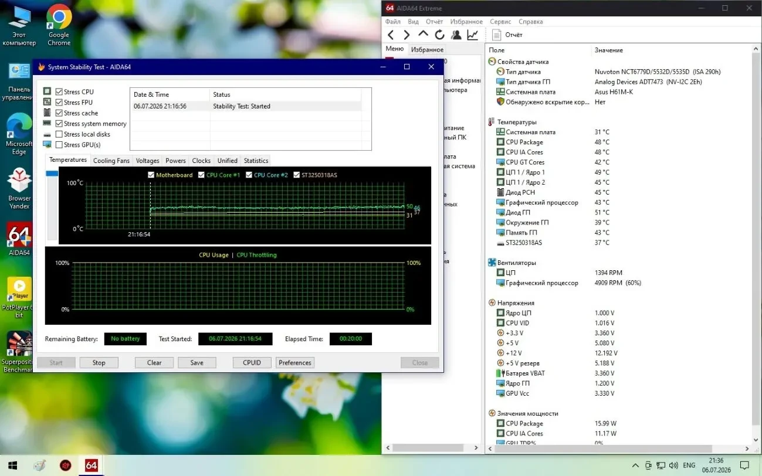This screenshot has width=762, height=476.
Task: Open Справка menu in AIDA64 Extreme
Action: pos(531,22)
